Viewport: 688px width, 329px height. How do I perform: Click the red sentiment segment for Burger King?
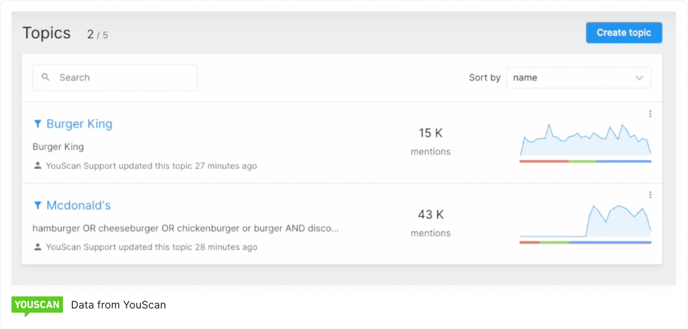[x=544, y=161]
